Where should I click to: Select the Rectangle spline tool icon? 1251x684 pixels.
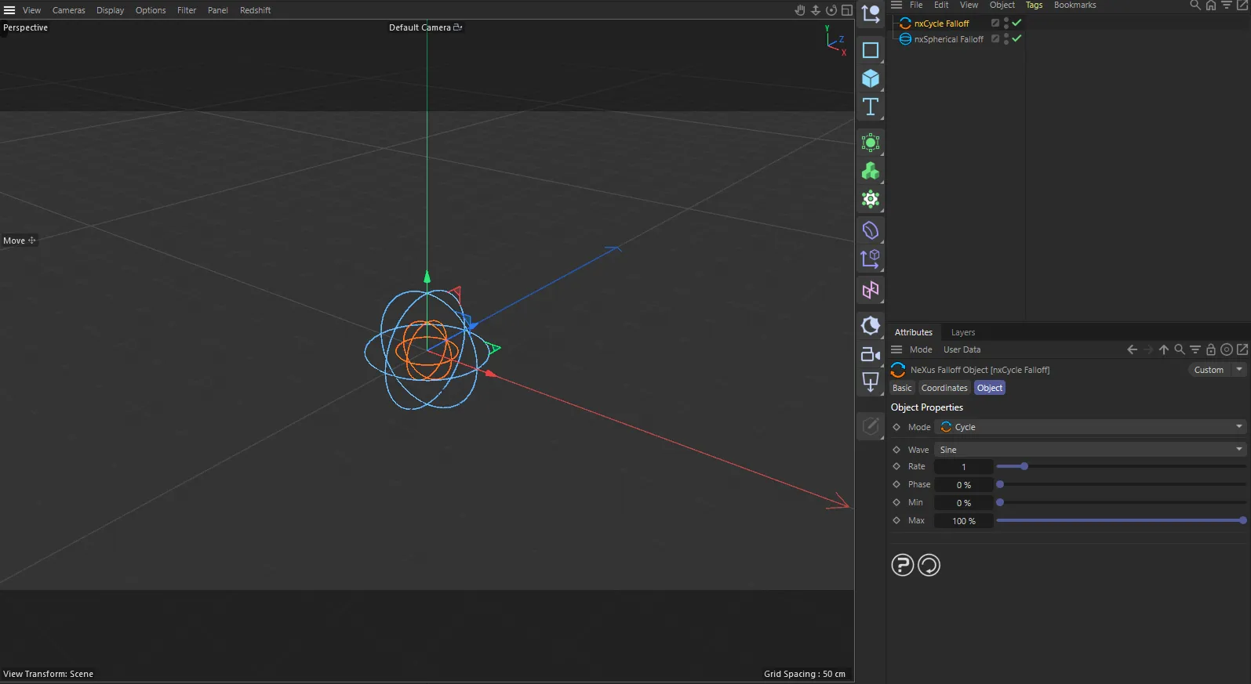click(x=871, y=50)
